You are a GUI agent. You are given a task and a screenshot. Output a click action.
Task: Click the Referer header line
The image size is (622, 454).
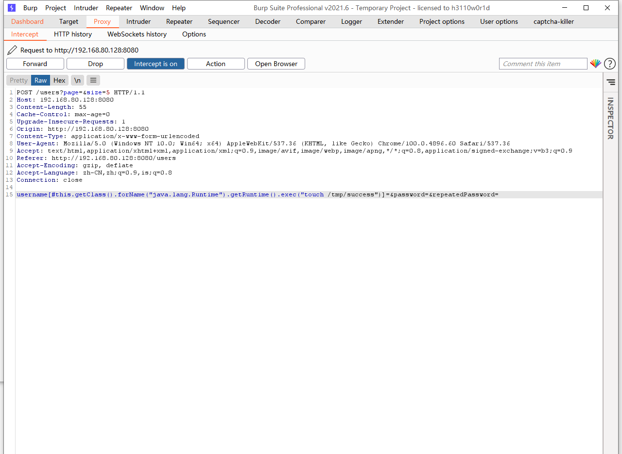tap(96, 158)
